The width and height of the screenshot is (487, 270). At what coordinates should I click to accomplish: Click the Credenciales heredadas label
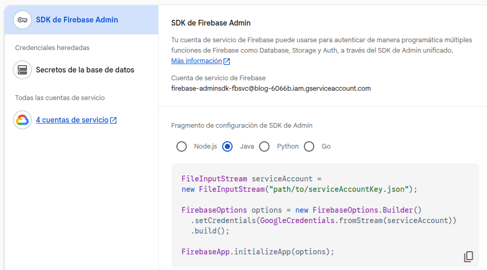52,47
